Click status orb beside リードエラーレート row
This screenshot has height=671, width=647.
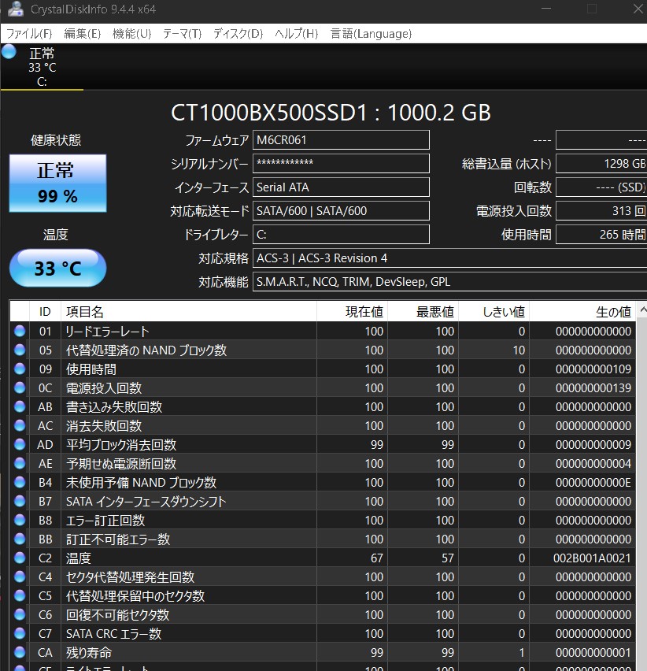[x=20, y=332]
